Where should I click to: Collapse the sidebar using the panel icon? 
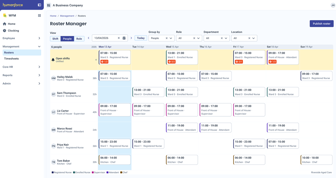click(x=39, y=5)
